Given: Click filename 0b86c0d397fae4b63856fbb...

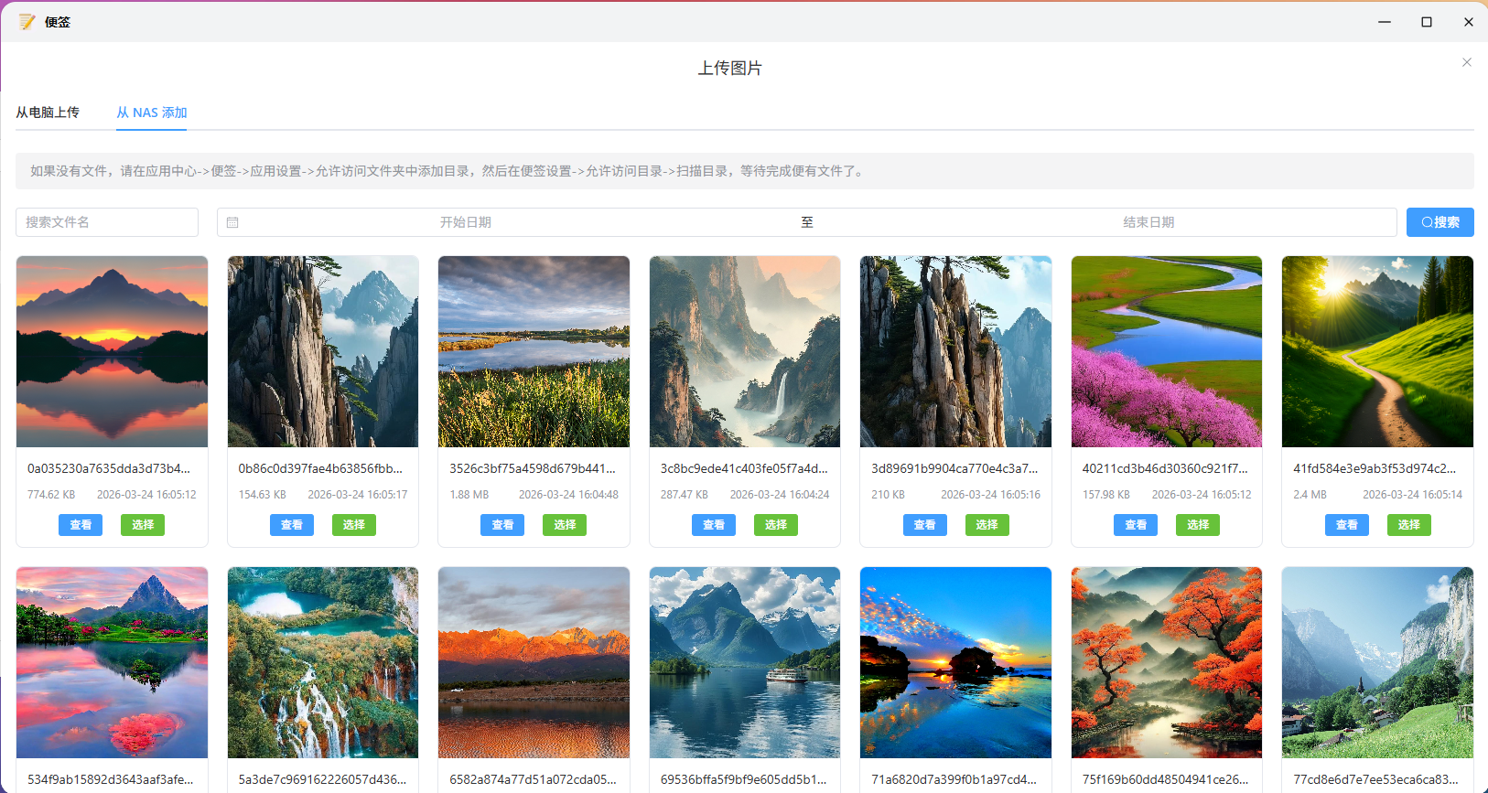Looking at the screenshot, I should tap(320, 468).
